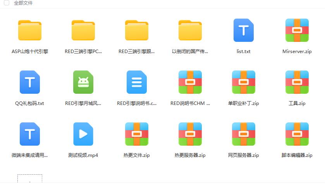Open the 以倒闭的国产传 folder
The height and width of the screenshot is (184, 325).
pyautogui.click(x=190, y=30)
